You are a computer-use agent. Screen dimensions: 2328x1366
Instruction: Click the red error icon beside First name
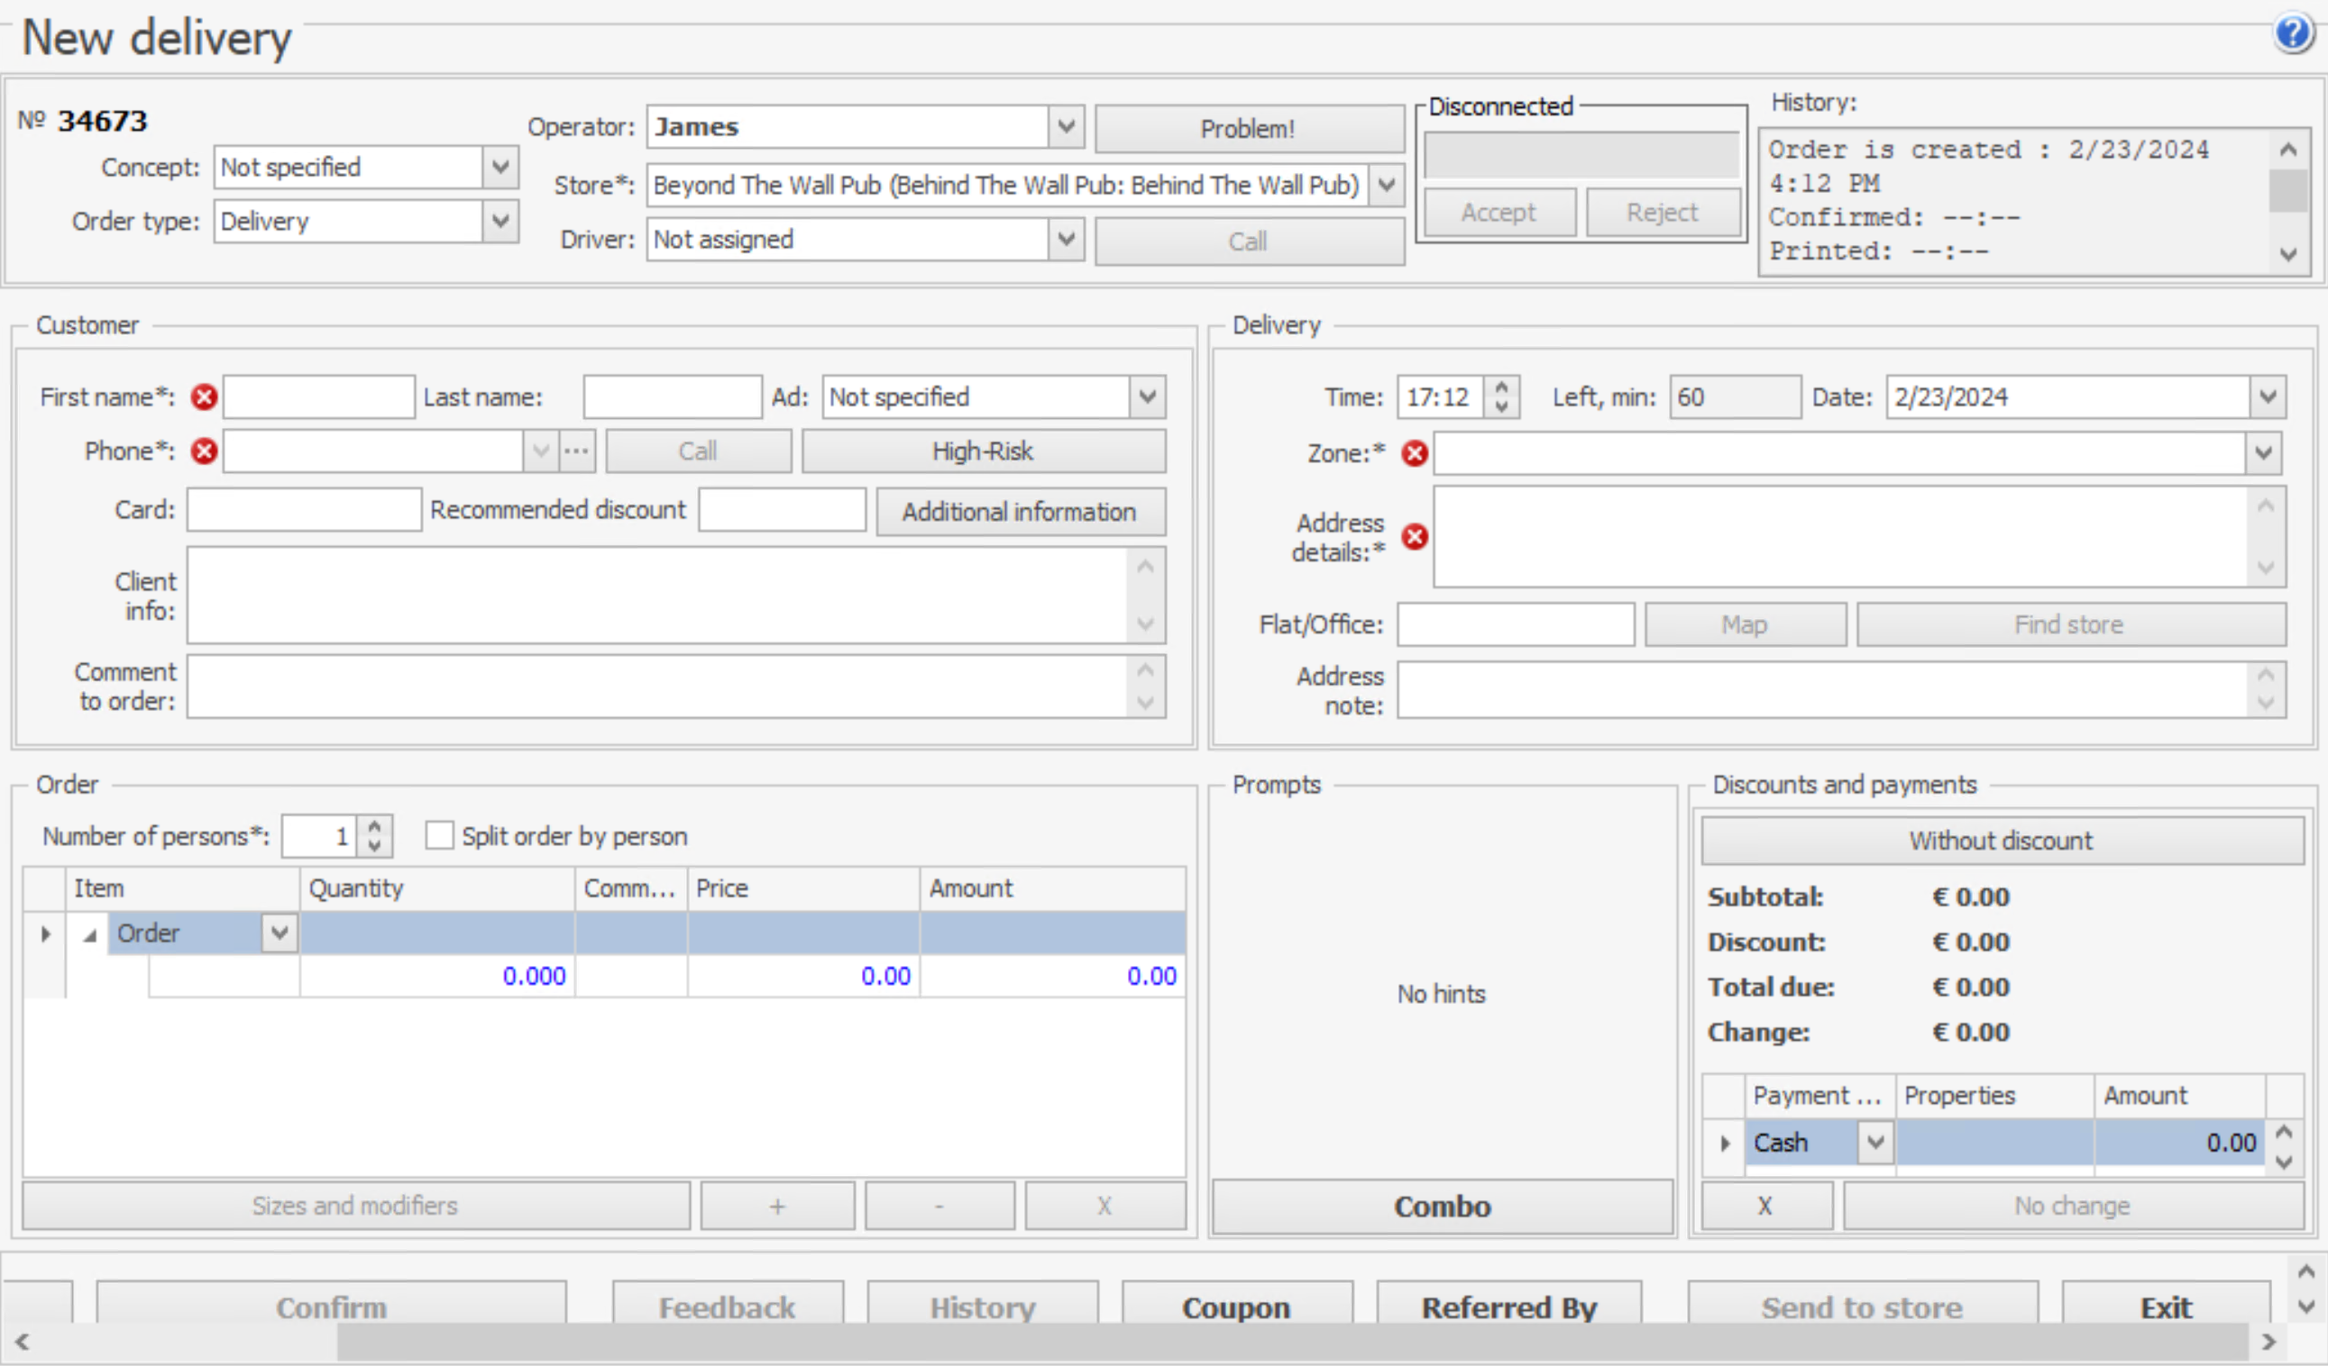[204, 397]
